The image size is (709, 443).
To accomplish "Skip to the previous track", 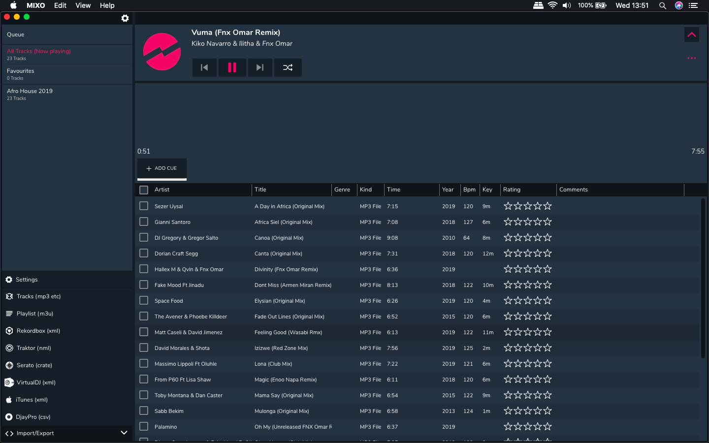I will click(204, 67).
